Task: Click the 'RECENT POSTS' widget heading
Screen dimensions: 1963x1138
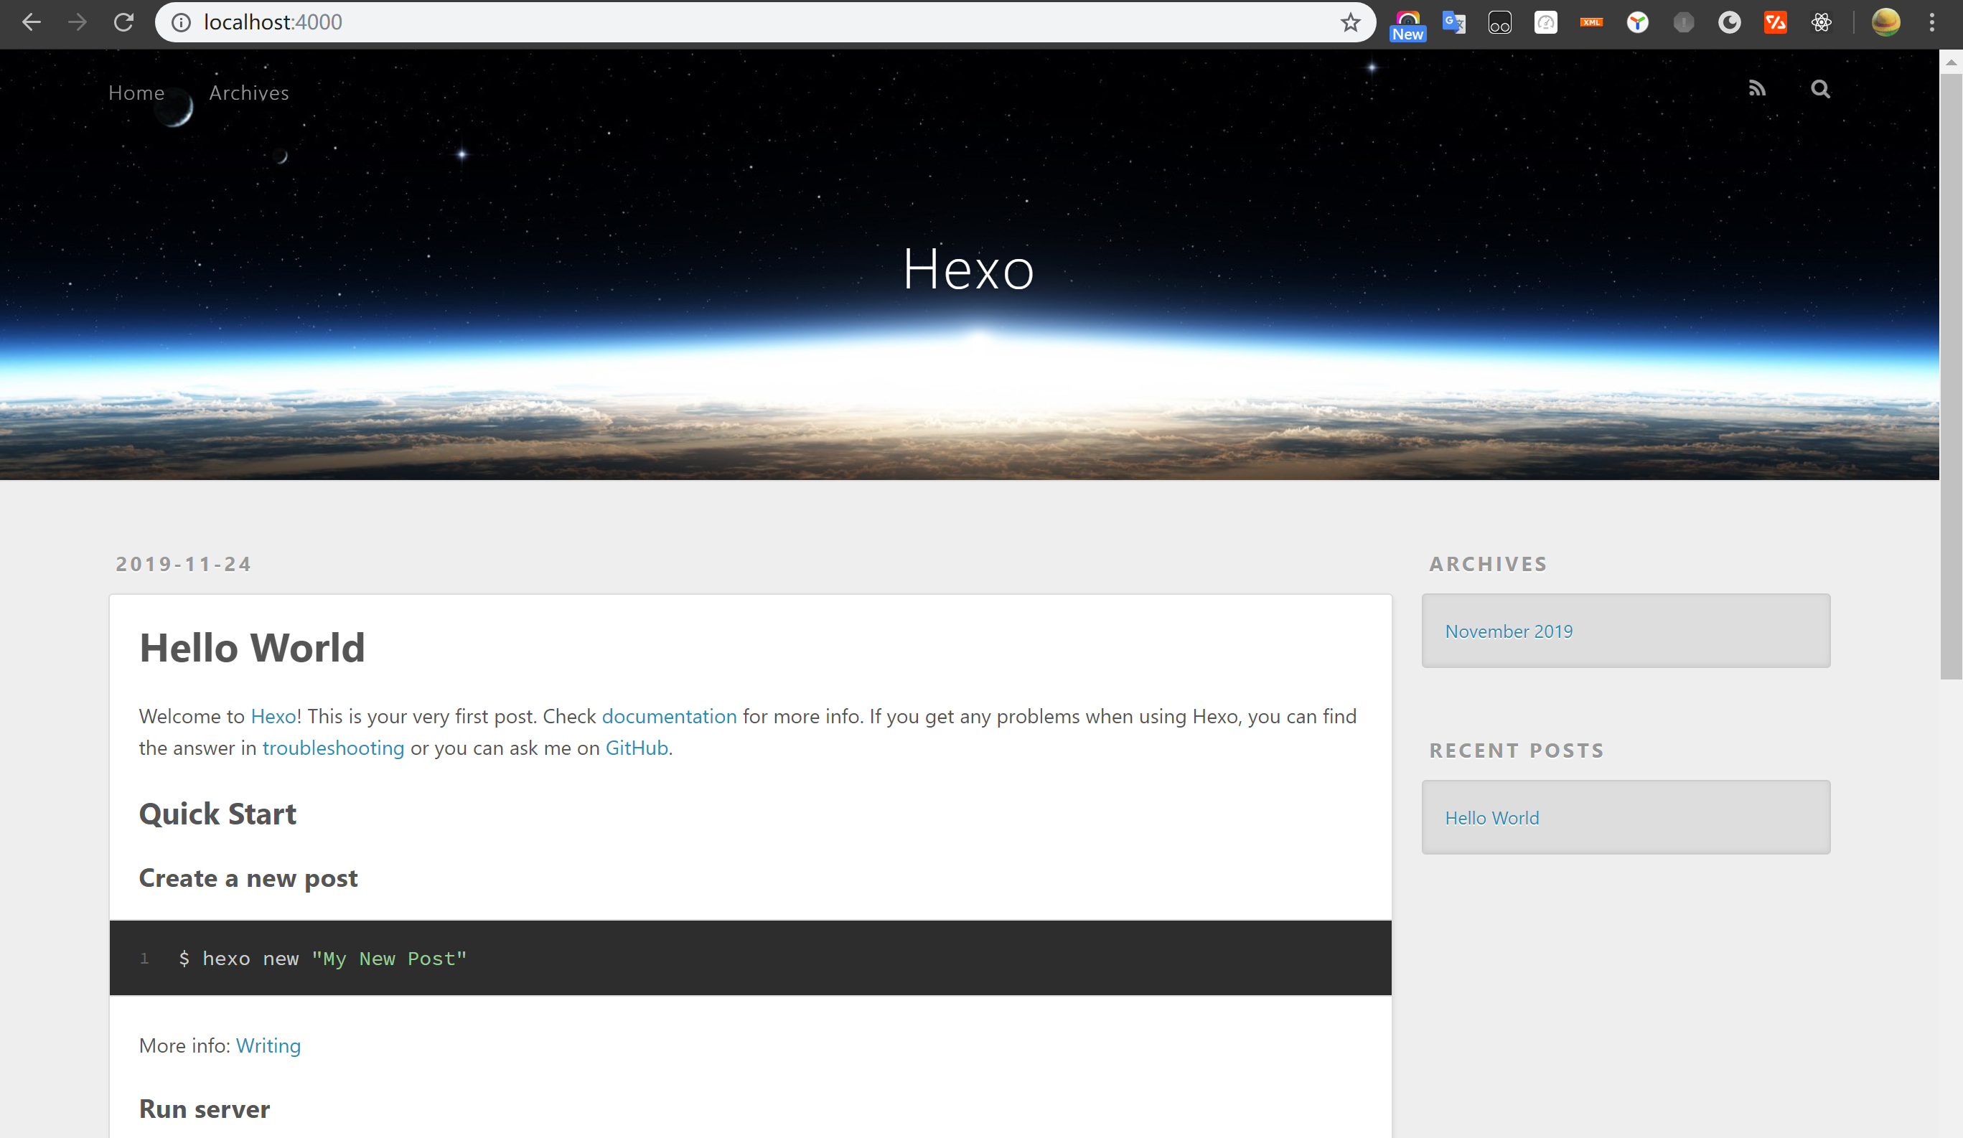Action: pos(1517,751)
